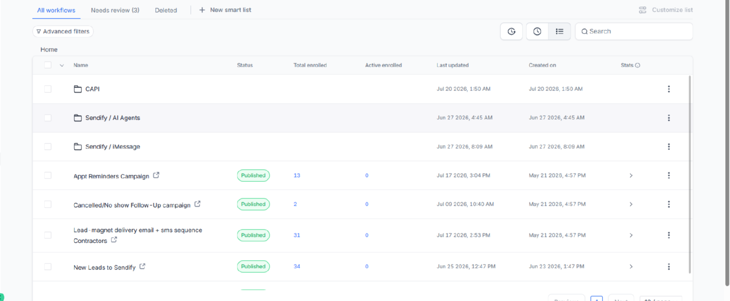Switch to Needs review (3) tab
730x301 pixels.
coord(115,10)
